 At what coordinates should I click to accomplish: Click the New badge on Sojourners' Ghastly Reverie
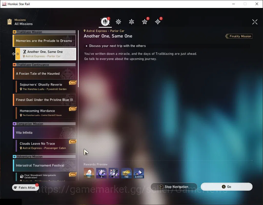coord(73,83)
